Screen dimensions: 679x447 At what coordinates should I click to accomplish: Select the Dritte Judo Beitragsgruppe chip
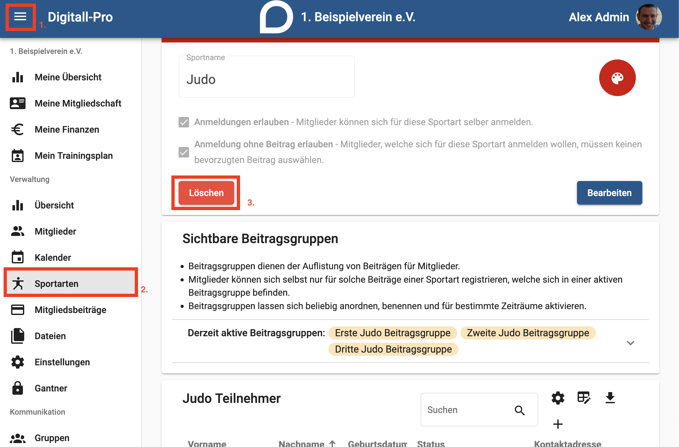tap(393, 349)
